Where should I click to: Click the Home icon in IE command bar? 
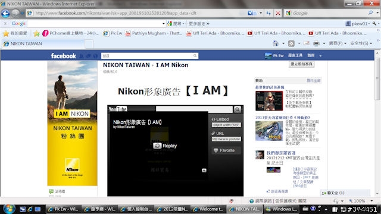276,43
